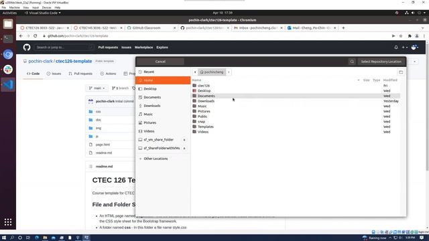Sort by the Name column header
Viewport: 429px width, 241px height.
[x=196, y=80]
